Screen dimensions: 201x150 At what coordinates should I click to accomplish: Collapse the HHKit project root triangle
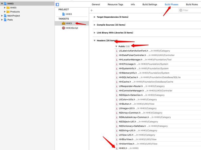[2, 4]
